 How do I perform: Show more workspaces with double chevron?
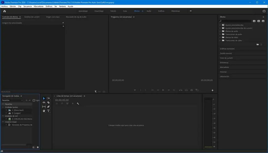191,11
